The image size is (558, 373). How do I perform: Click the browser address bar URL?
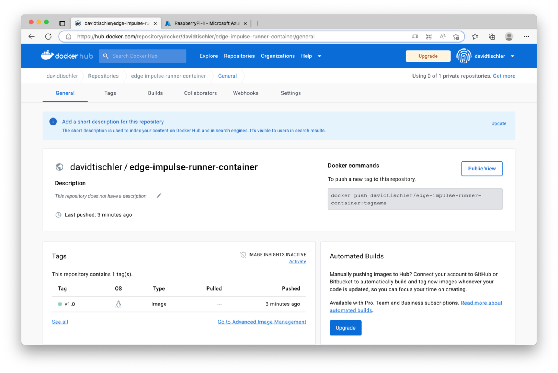click(196, 37)
